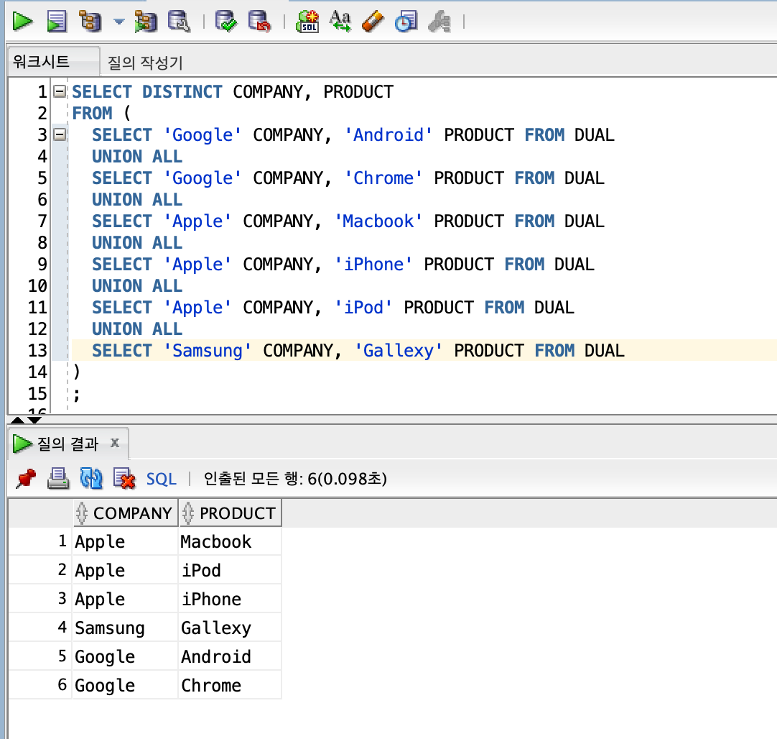The image size is (777, 739).
Task: Click row number 1 in results grid
Action: click(x=41, y=541)
